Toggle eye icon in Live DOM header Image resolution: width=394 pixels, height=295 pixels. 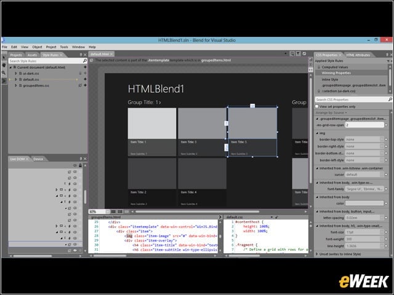click(x=75, y=165)
